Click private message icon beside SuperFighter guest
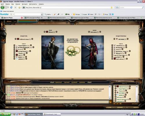Screen dimensions: 145x116 pos(14,45)
